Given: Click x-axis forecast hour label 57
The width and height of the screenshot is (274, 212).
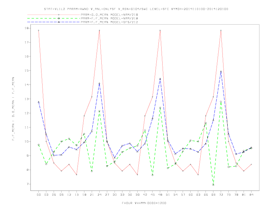Looking at the screenshot, I should 183,195.
